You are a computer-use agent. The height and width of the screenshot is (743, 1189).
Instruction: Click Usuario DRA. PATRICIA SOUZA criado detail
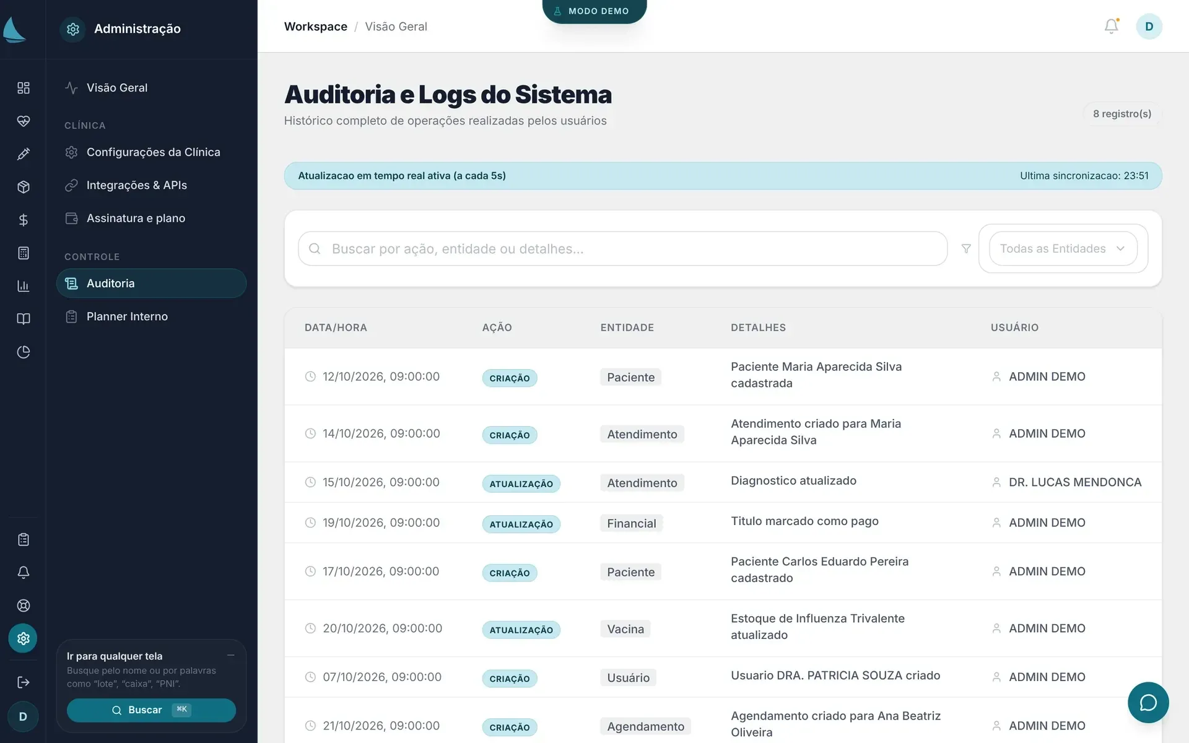coord(835,676)
